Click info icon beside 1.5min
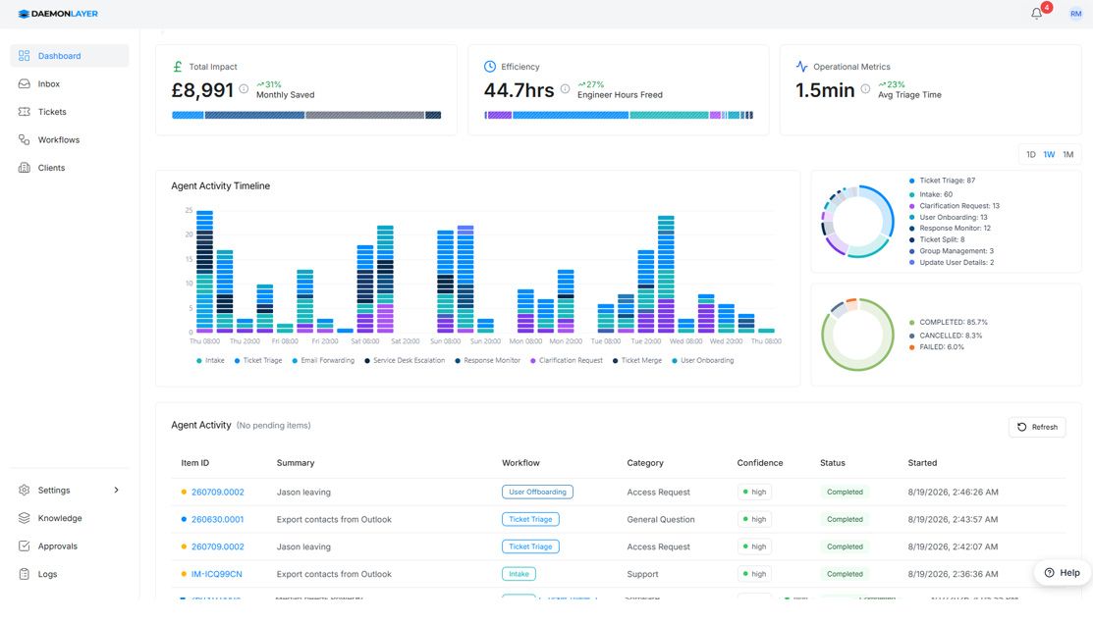The width and height of the screenshot is (1093, 623). click(865, 89)
